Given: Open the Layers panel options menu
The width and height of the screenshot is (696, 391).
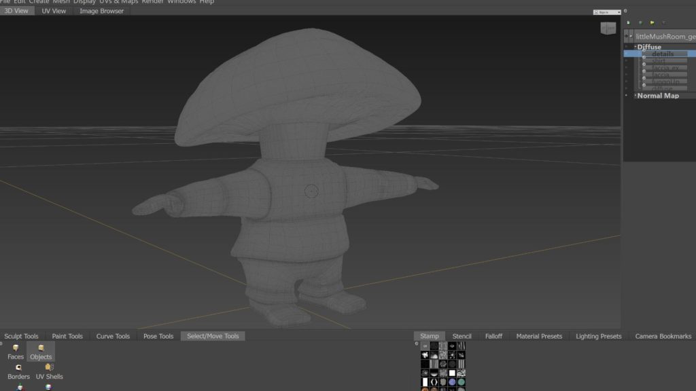Looking at the screenshot, I should coord(625,11).
